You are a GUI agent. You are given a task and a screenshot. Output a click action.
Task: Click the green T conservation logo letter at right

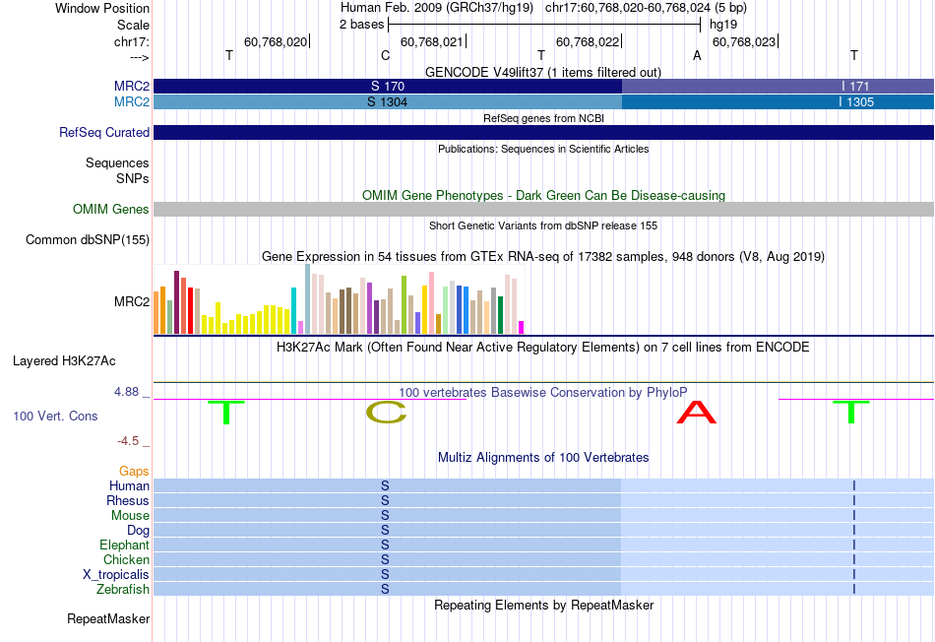[851, 413]
